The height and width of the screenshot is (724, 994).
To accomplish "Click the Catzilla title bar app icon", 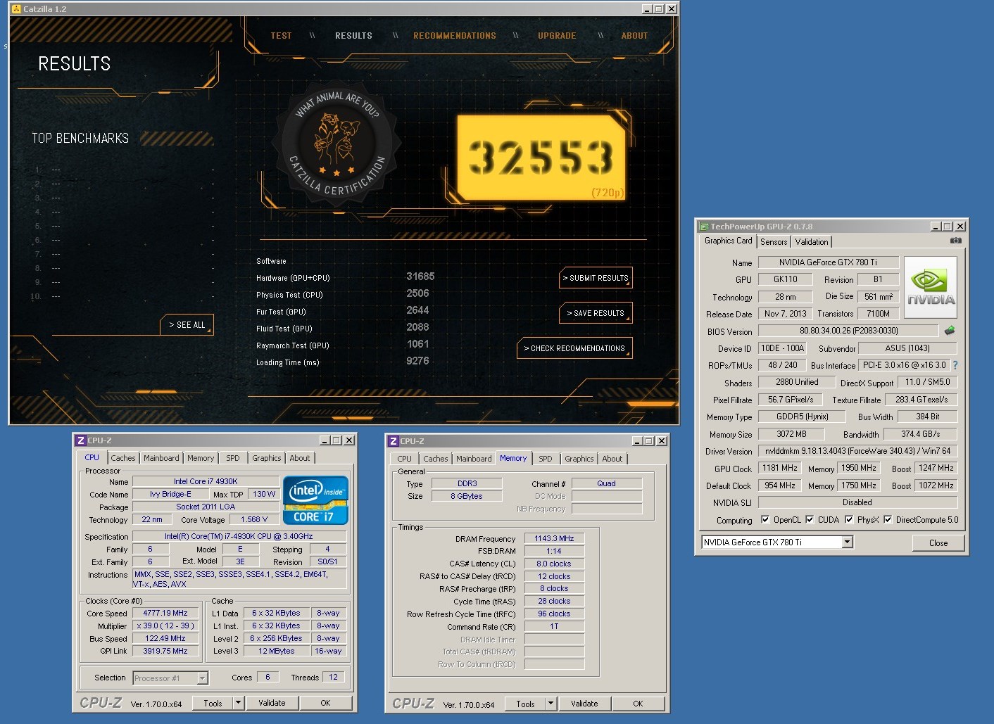I will pos(16,9).
